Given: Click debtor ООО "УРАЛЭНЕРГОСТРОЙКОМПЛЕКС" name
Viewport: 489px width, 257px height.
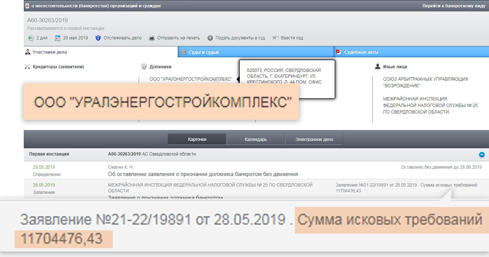Looking at the screenshot, I should 190,79.
